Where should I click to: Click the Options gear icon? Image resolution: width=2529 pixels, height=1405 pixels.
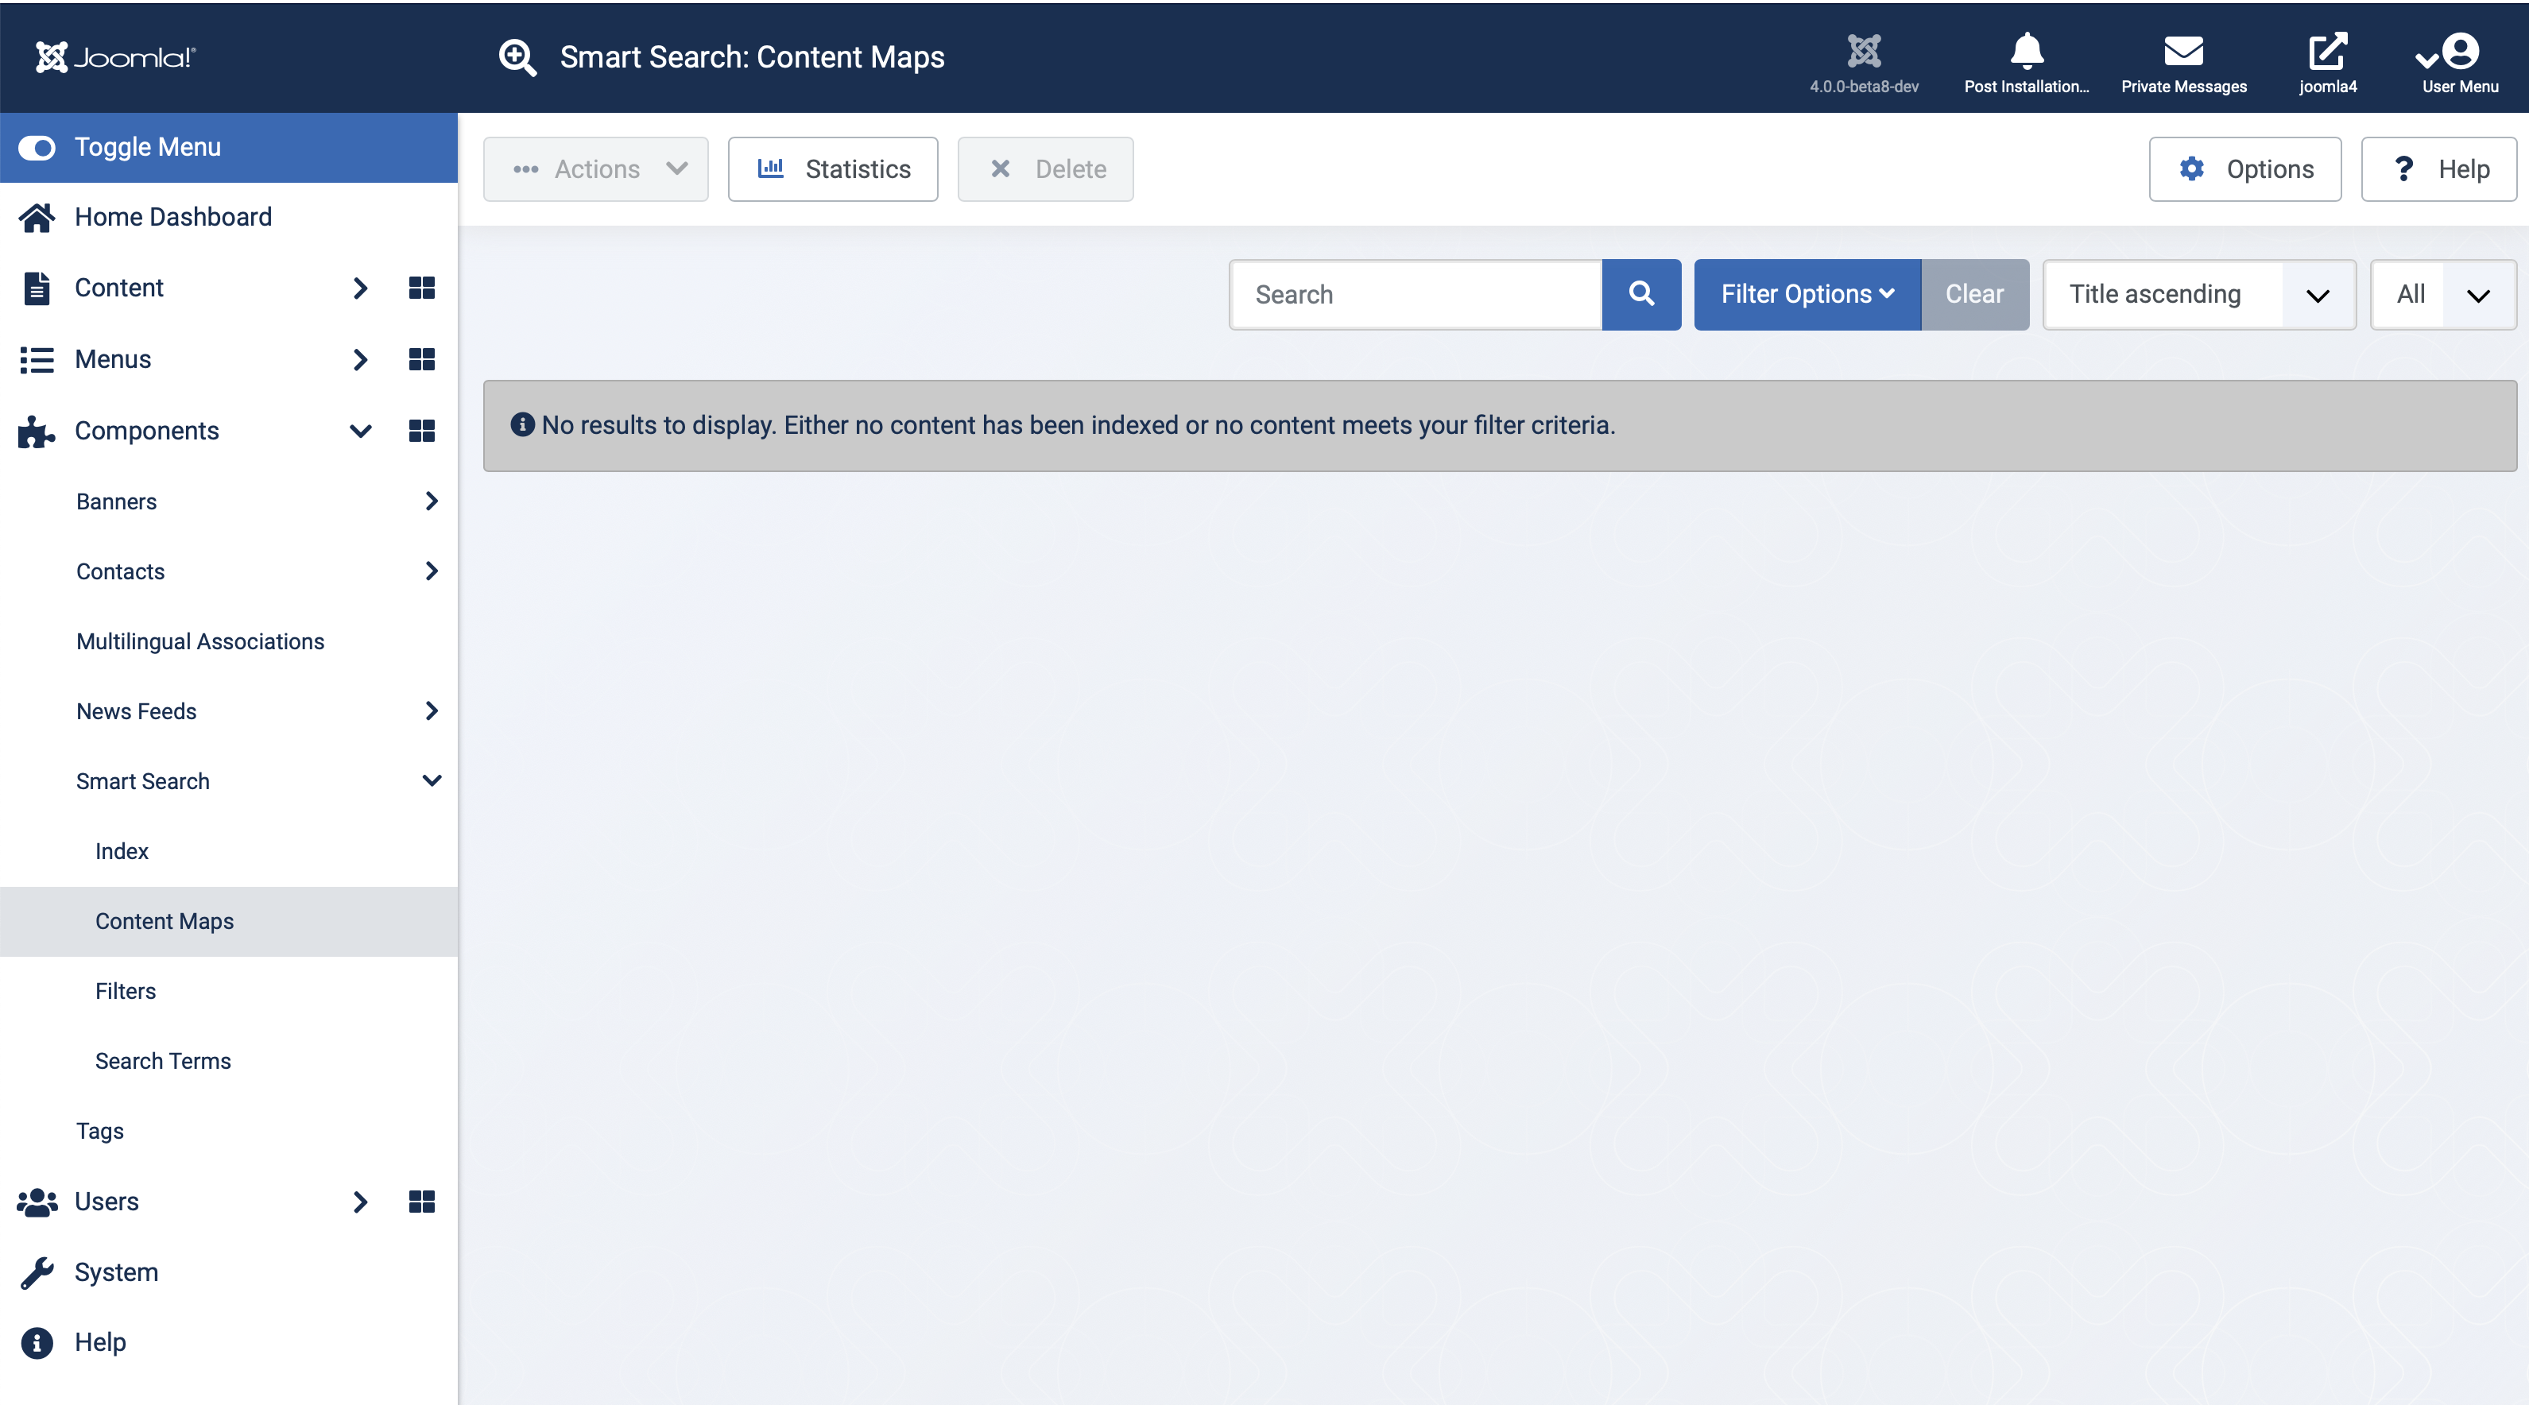point(2191,169)
